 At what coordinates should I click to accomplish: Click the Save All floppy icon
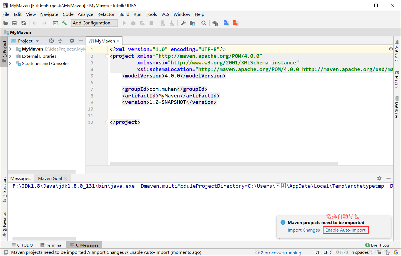tap(14, 23)
